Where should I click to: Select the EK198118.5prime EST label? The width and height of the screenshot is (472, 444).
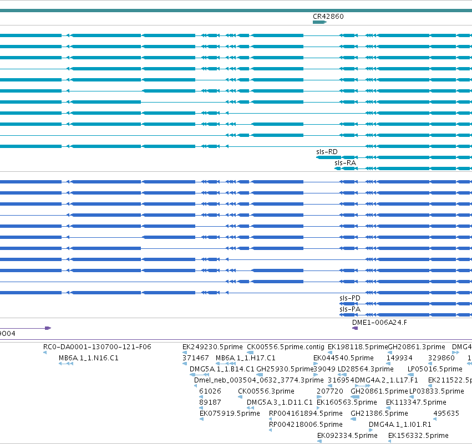358,347
